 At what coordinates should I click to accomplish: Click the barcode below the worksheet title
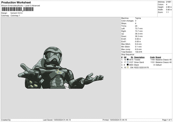pos(18,9)
